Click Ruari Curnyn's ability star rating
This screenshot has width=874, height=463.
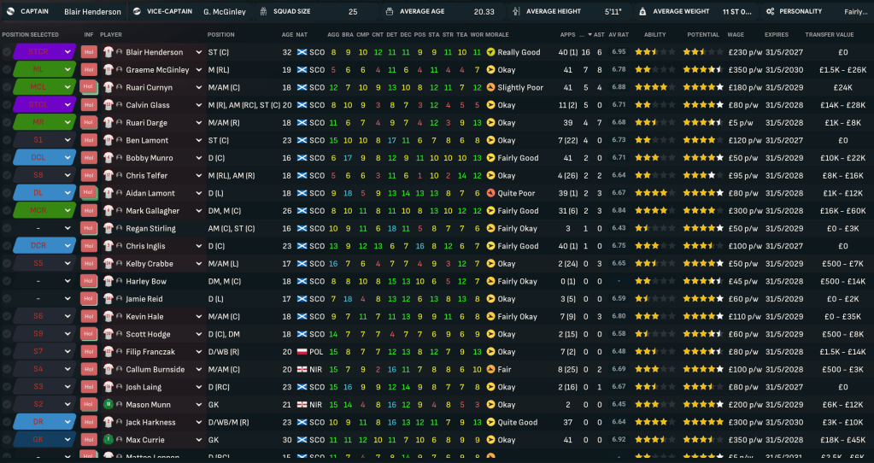coord(655,87)
